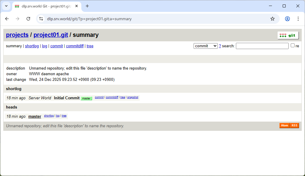
Task: Click the address bar URL
Action: tap(89, 19)
